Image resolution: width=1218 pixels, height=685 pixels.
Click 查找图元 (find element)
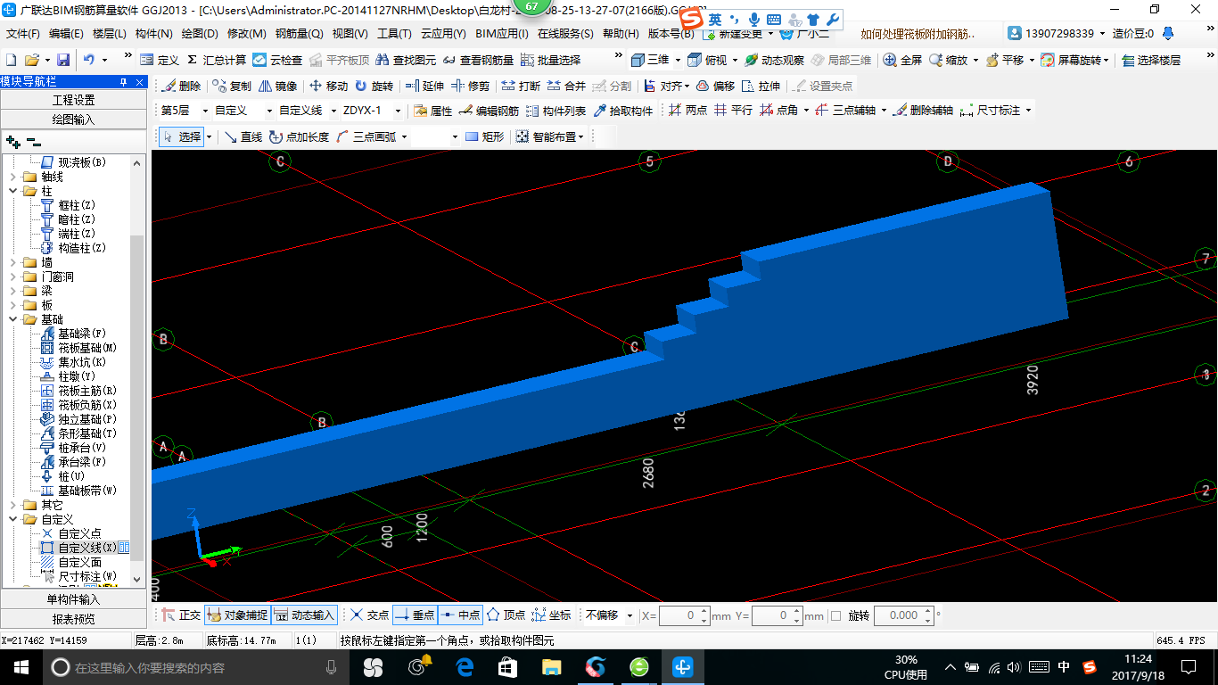click(x=407, y=60)
